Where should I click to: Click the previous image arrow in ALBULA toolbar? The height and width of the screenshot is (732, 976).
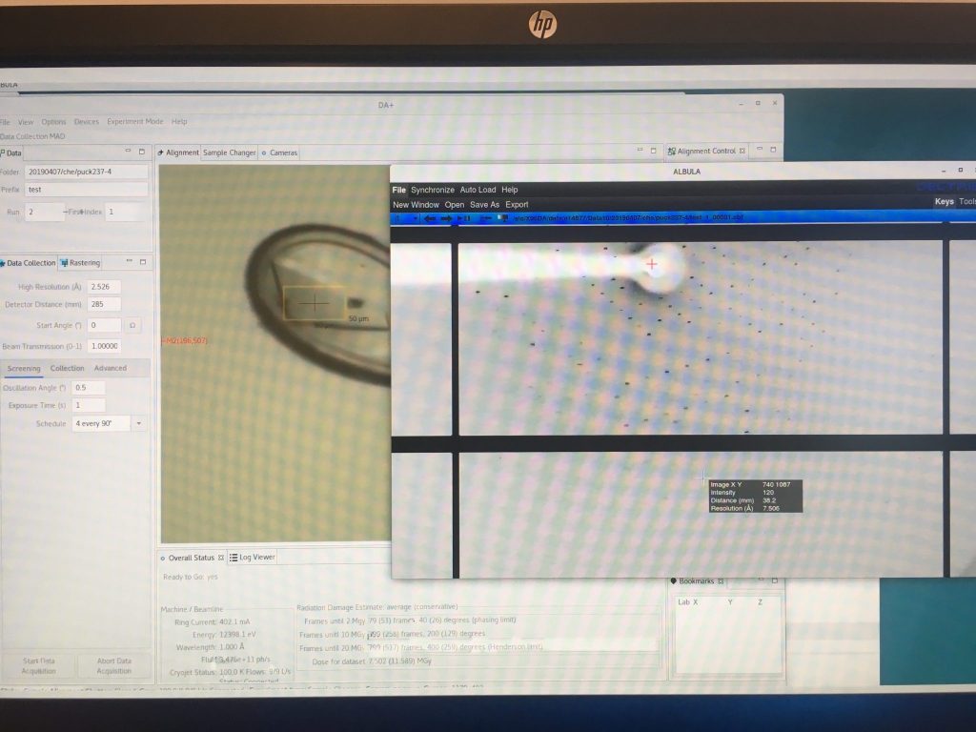[430, 218]
